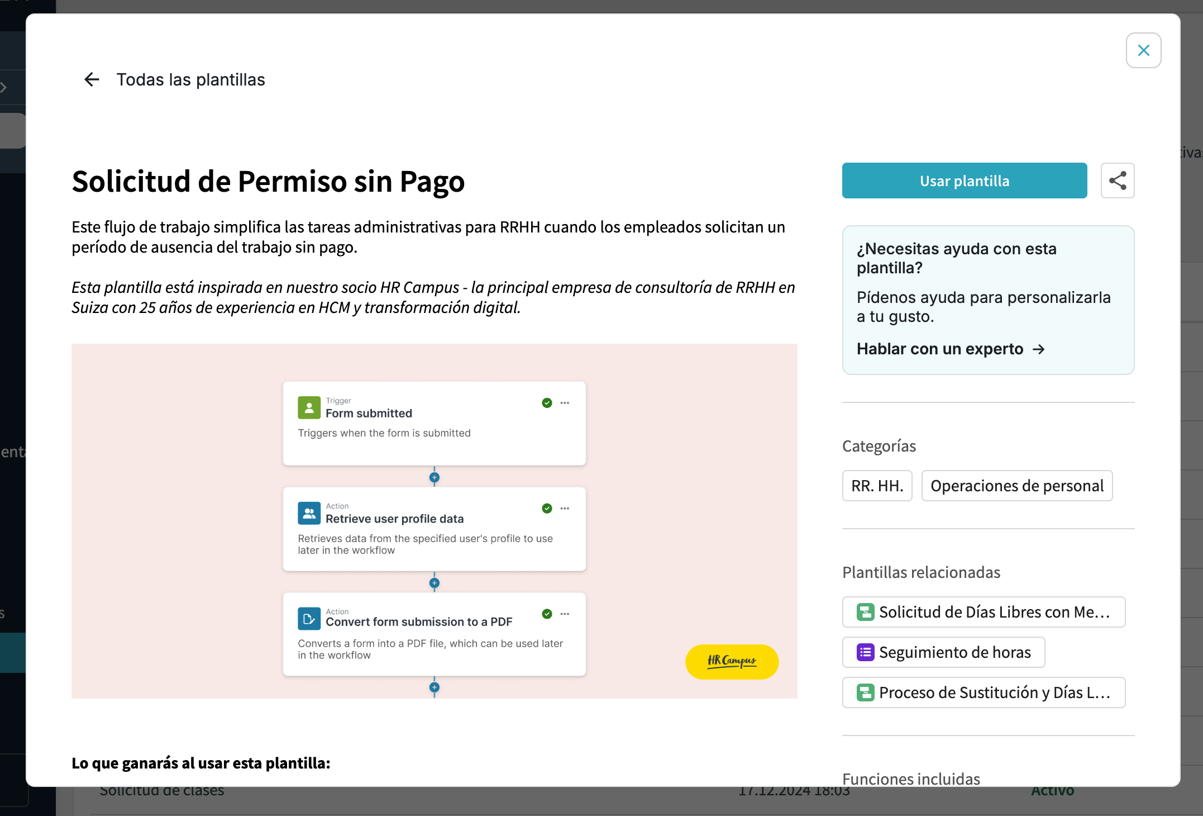Click the share template icon
Viewport: 1203px width, 816px height.
tap(1117, 181)
